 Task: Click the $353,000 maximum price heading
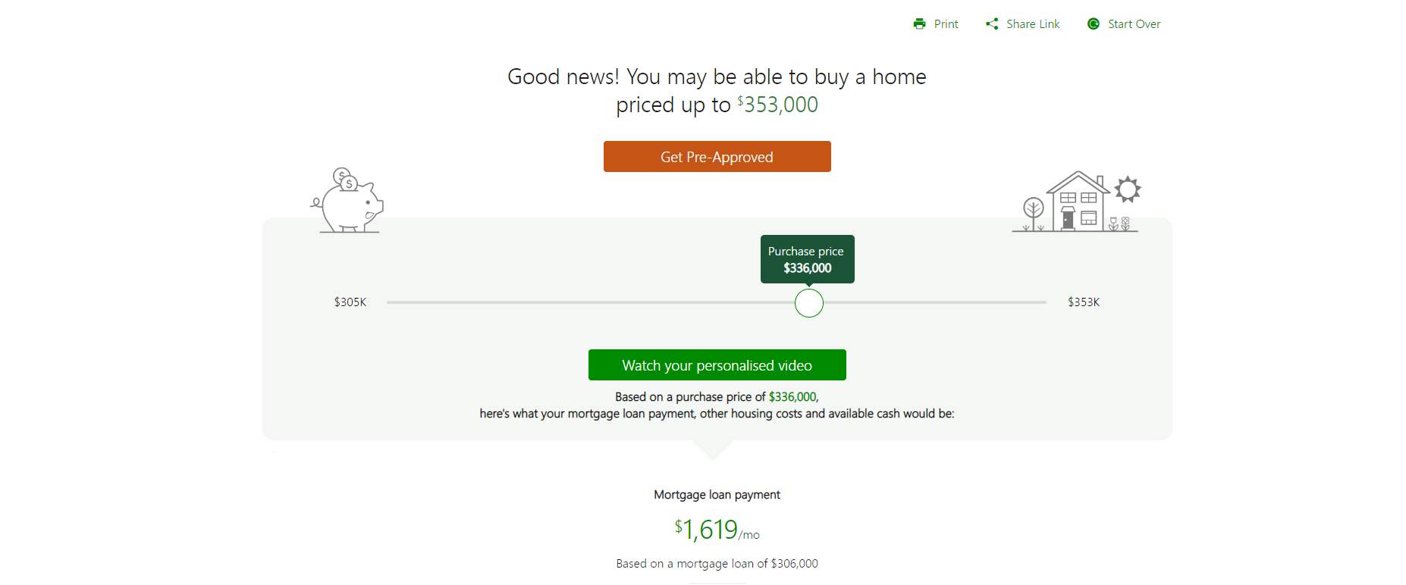[778, 105]
